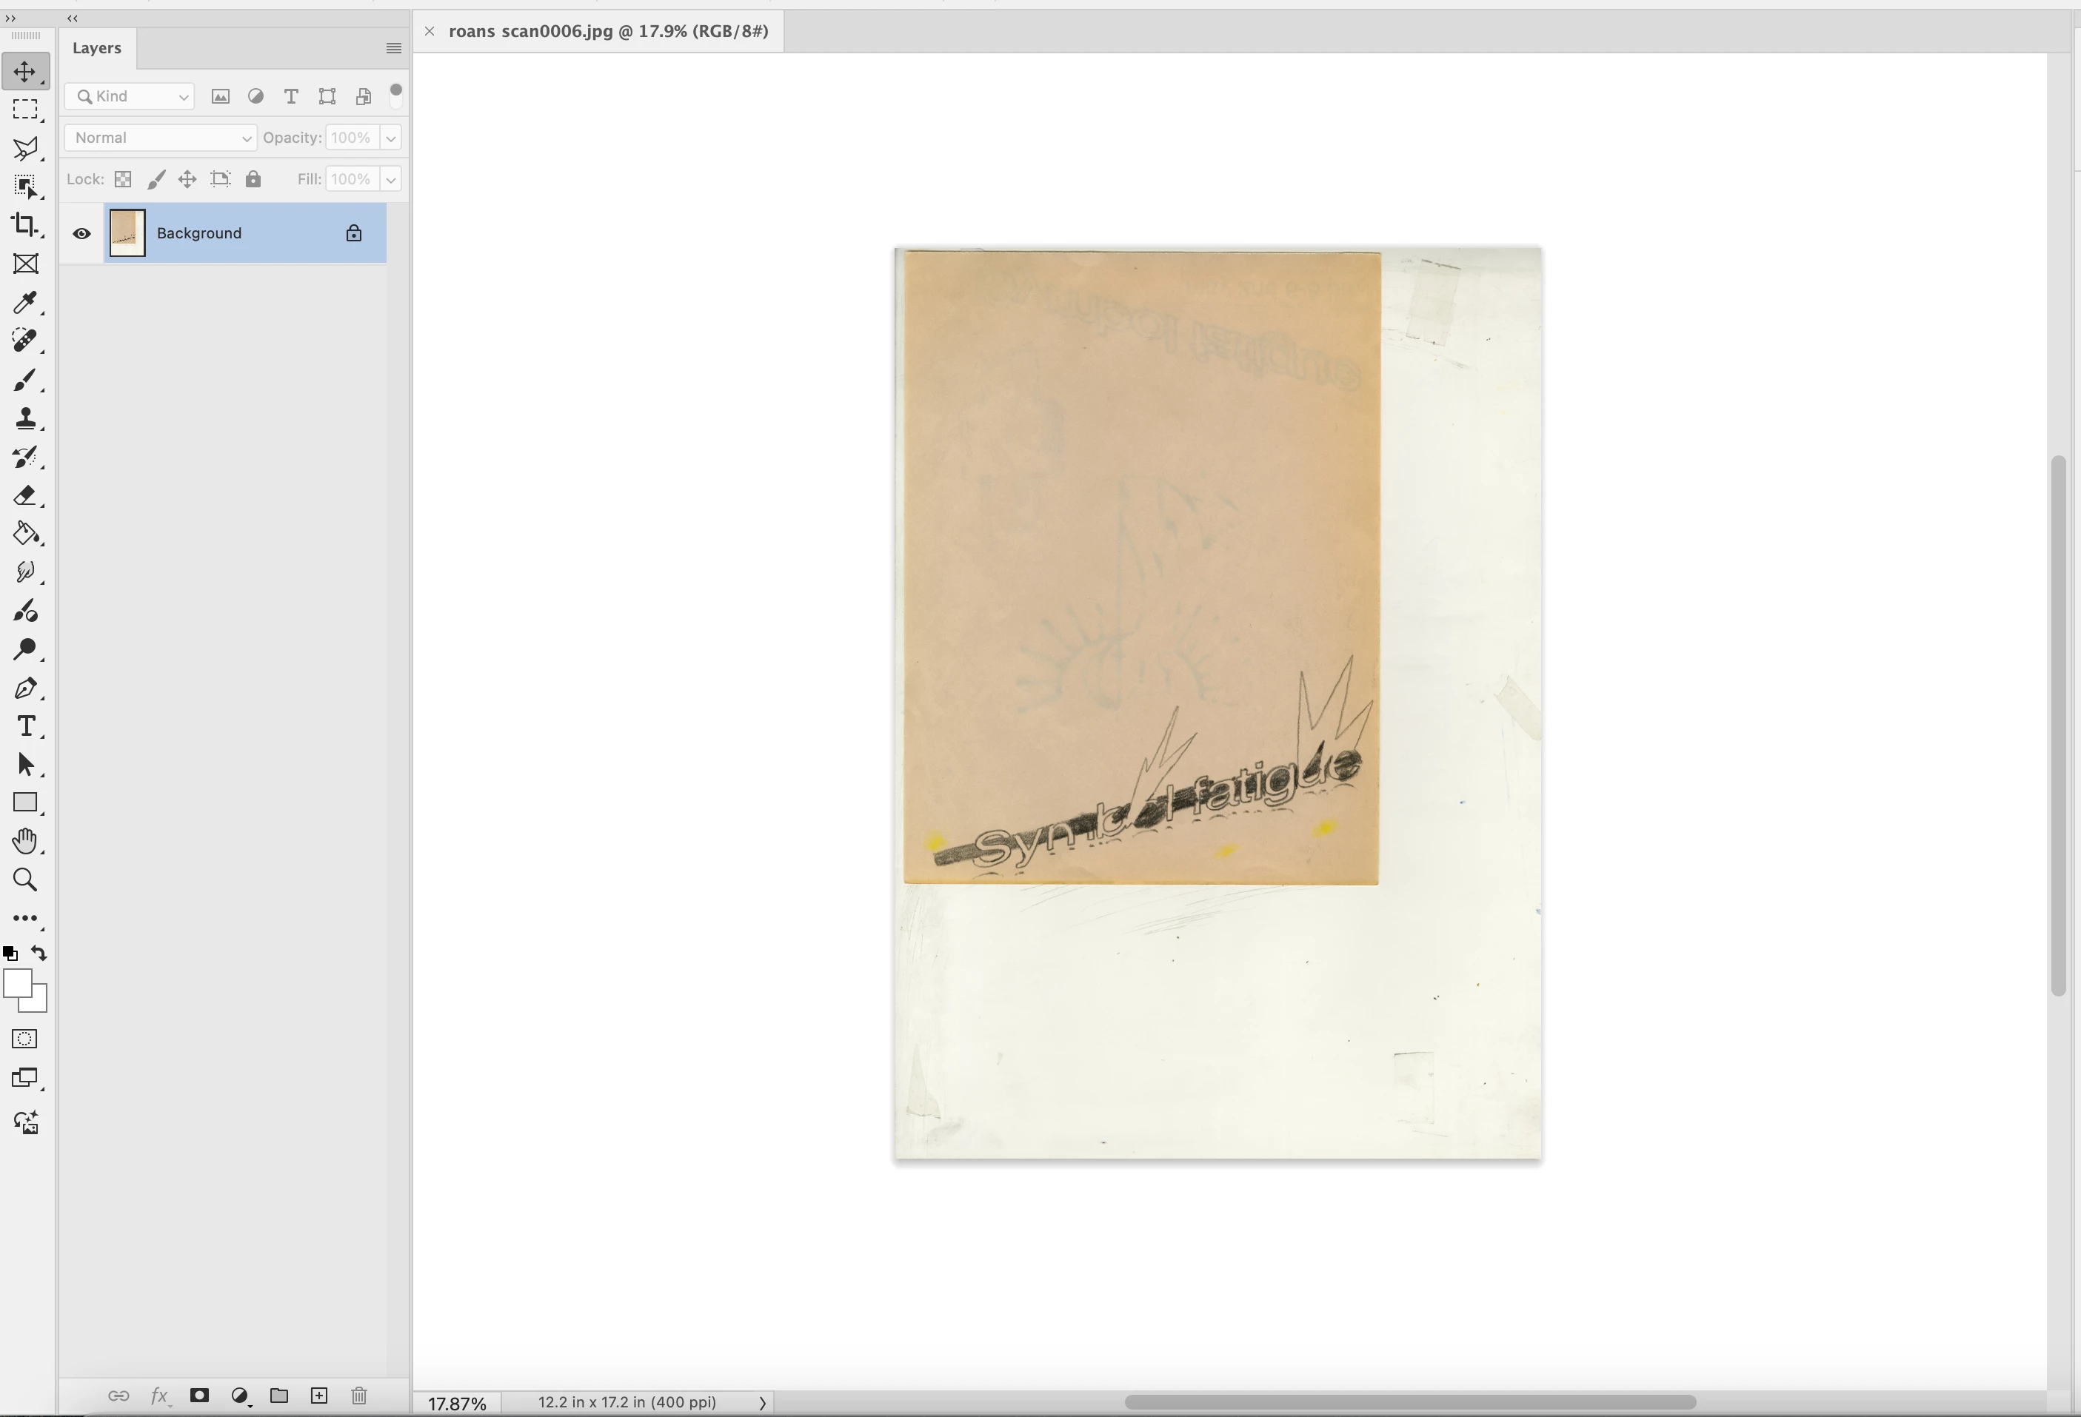The height and width of the screenshot is (1417, 2081).
Task: Click the Create new layer icon
Action: click(318, 1396)
